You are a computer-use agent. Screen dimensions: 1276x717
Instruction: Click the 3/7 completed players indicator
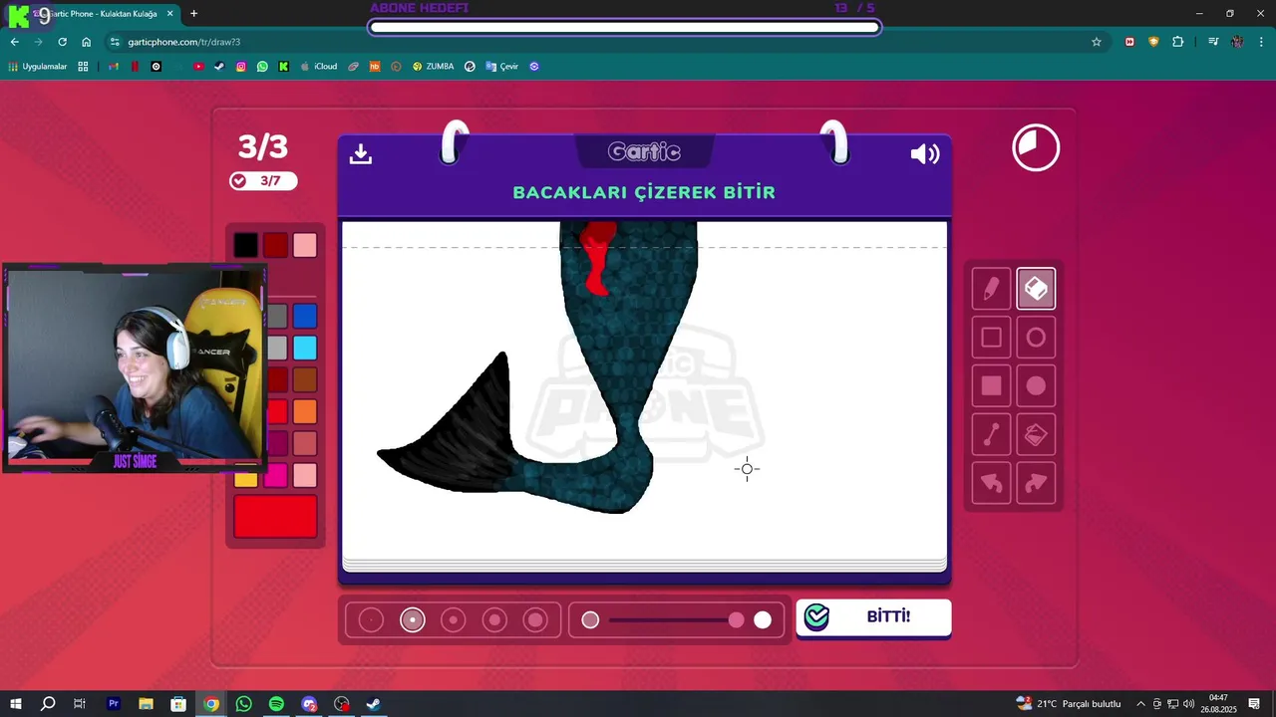[x=263, y=181]
